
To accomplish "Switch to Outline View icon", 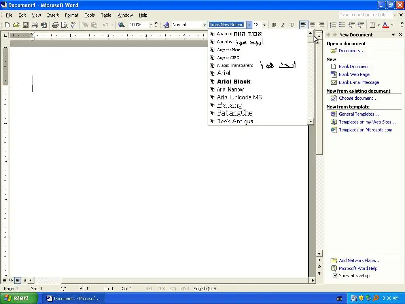I will point(25,280).
